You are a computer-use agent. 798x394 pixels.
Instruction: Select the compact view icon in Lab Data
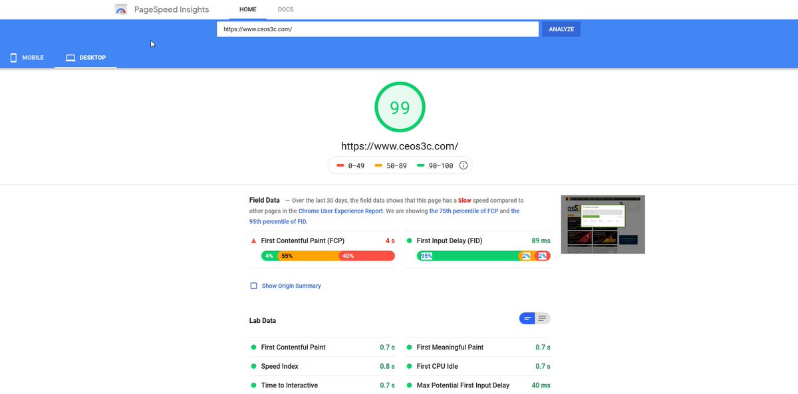tap(527, 318)
